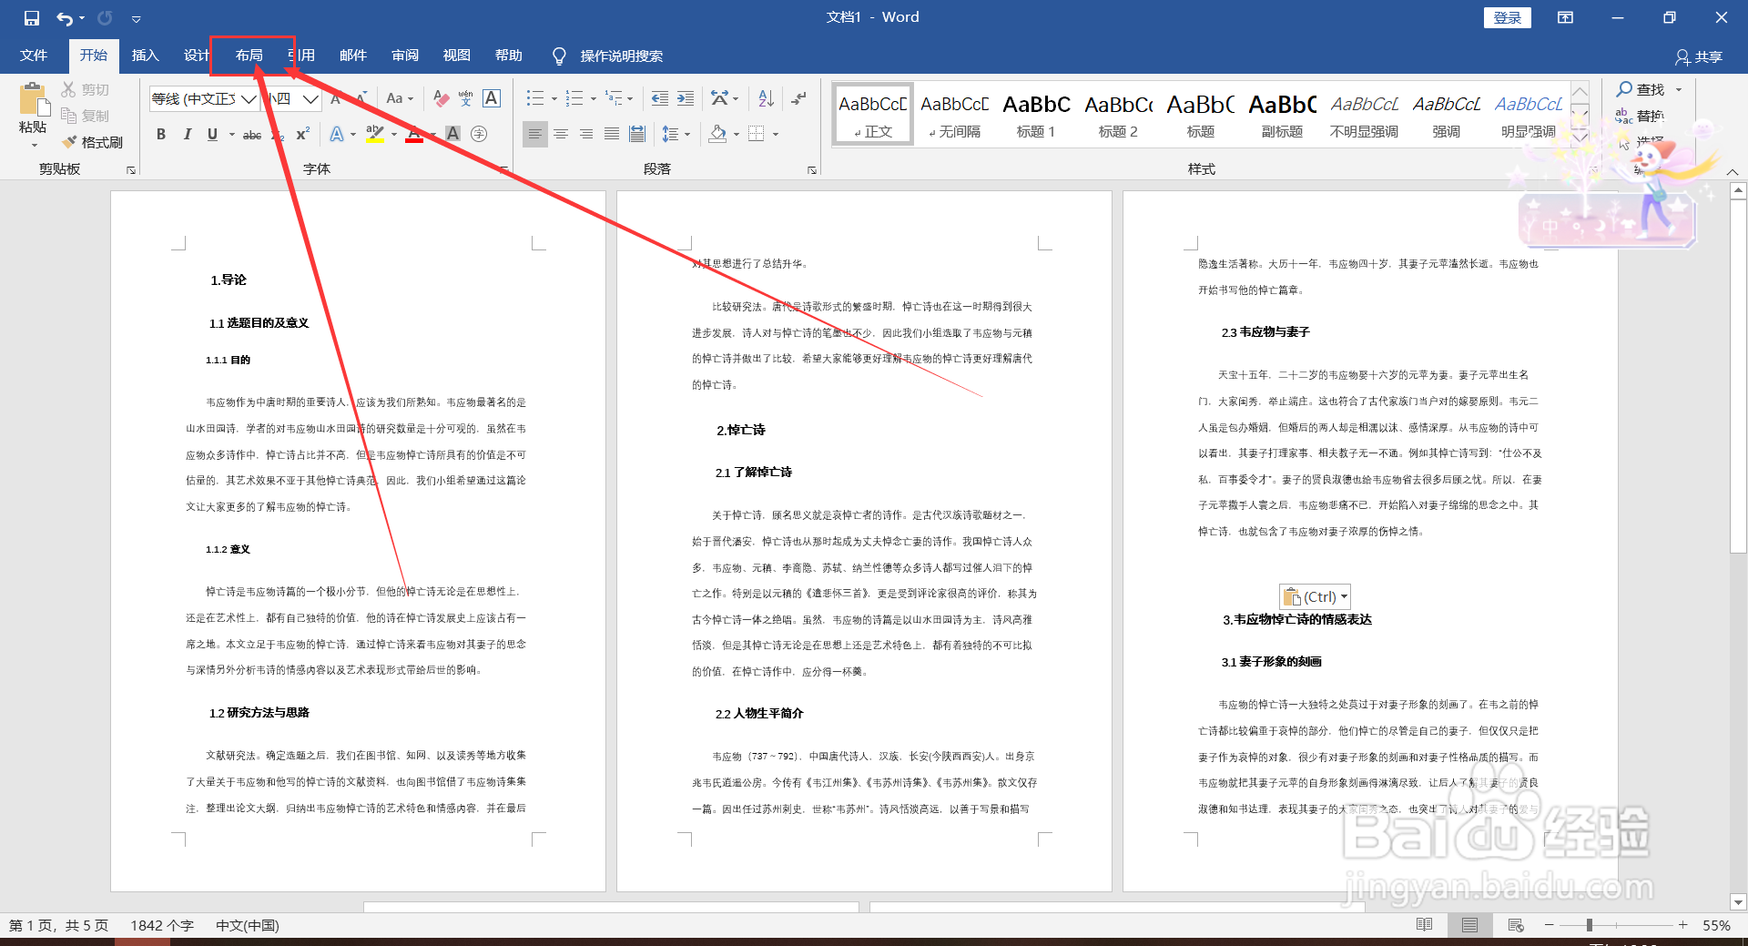Show or hide paragraph marks
This screenshot has width=1748, height=946.
[799, 98]
